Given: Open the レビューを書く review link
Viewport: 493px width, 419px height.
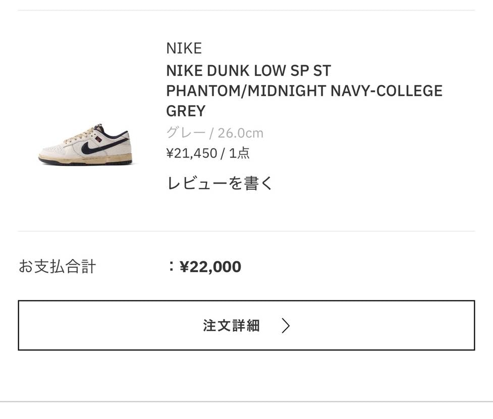Looking at the screenshot, I should coord(220,183).
